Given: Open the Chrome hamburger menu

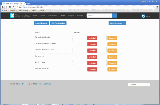Looking at the screenshot, I should [x=157, y=7].
